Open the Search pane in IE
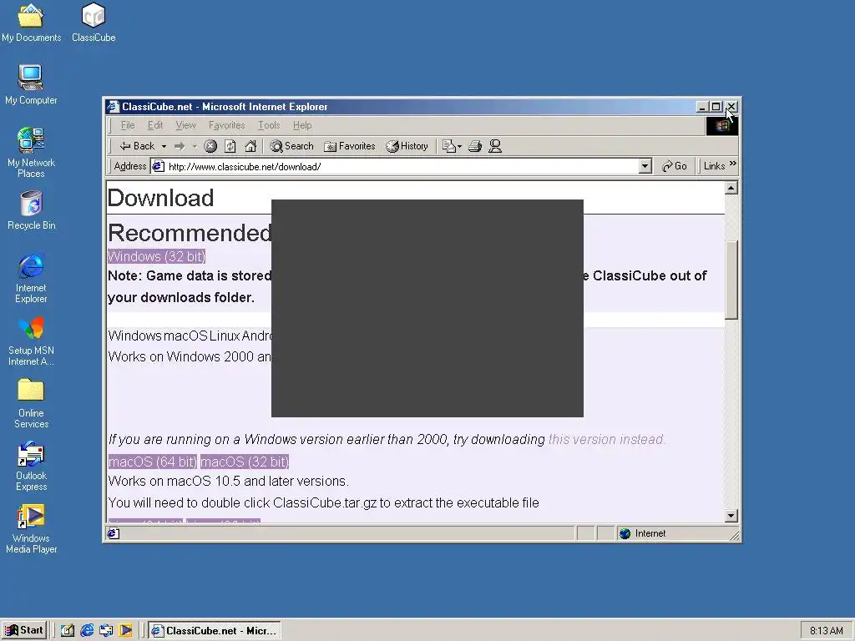Image resolution: width=855 pixels, height=641 pixels. (x=291, y=146)
